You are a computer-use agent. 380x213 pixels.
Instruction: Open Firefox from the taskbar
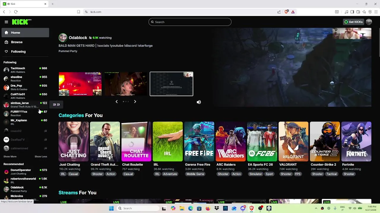208,208
